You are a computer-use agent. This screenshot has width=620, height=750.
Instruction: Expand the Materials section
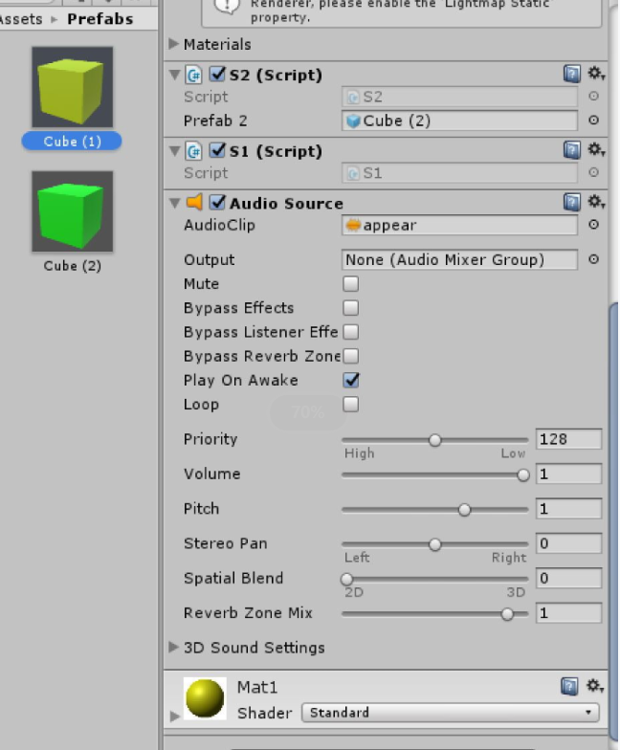[x=174, y=44]
